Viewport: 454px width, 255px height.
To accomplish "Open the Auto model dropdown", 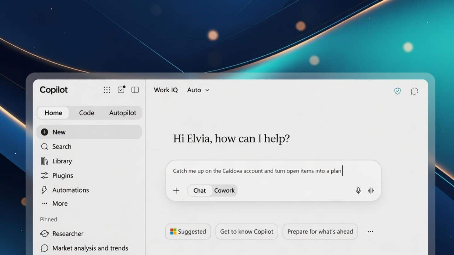I will pos(198,90).
